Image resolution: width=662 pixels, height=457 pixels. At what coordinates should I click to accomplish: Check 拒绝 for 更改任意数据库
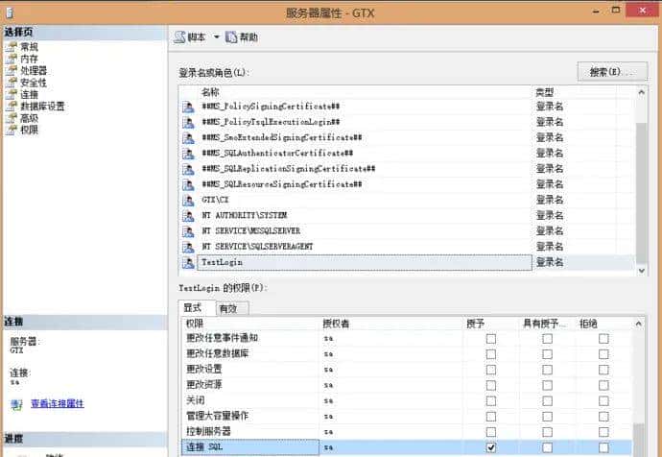pyautogui.click(x=603, y=354)
